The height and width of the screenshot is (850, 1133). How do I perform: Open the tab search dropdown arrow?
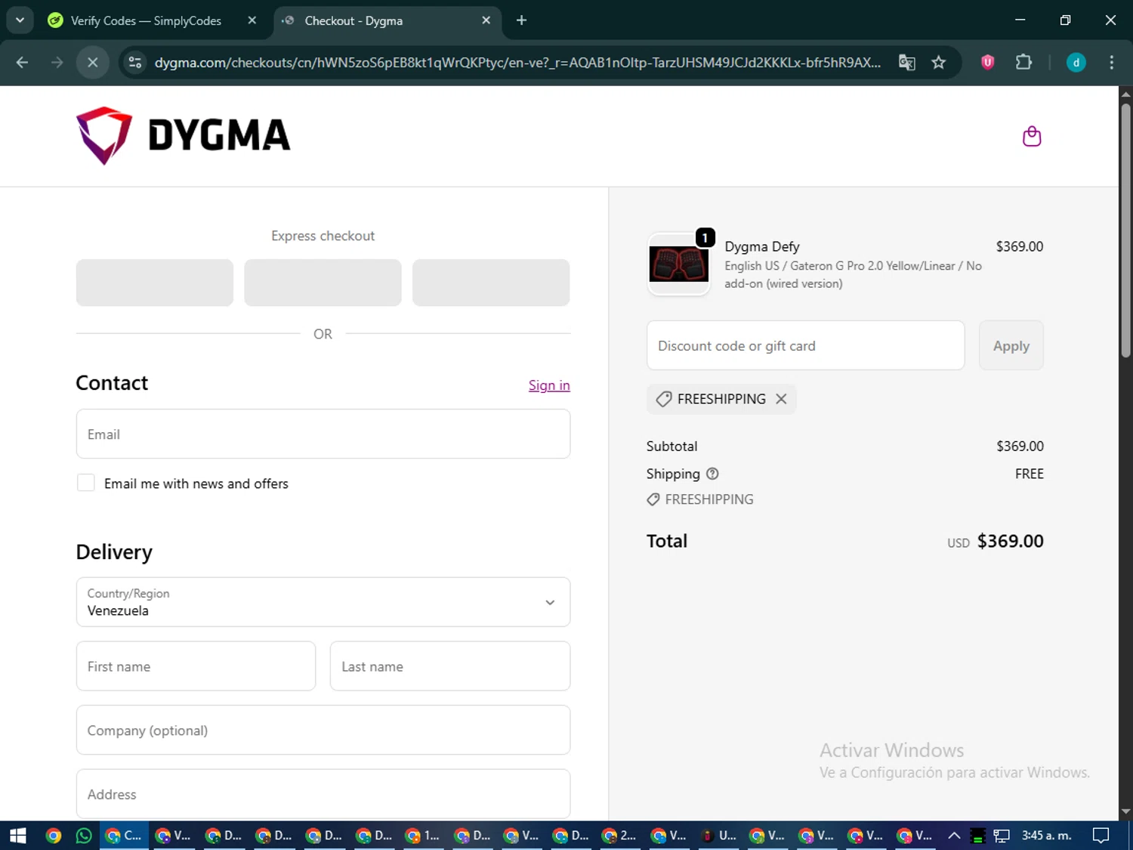(x=20, y=20)
